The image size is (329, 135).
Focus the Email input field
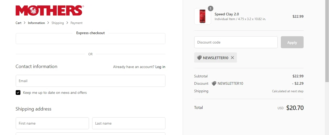[x=91, y=81]
